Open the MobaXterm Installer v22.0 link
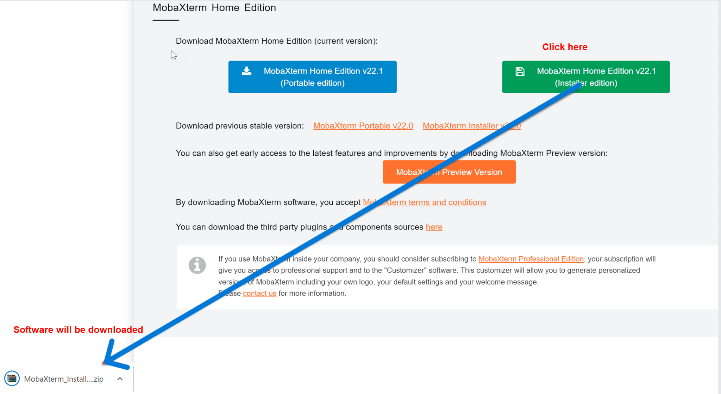Image resolution: width=721 pixels, height=394 pixels. (471, 126)
